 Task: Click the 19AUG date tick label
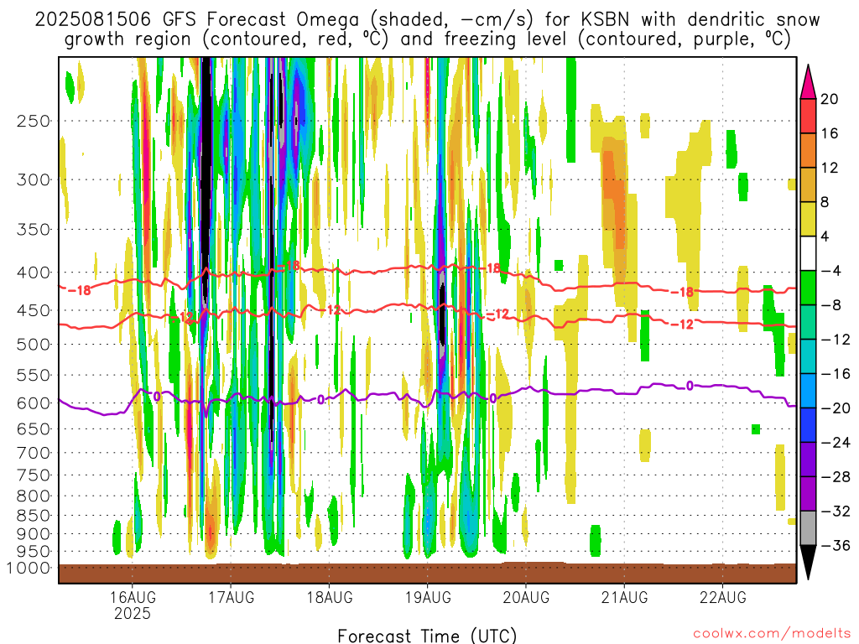(x=428, y=597)
